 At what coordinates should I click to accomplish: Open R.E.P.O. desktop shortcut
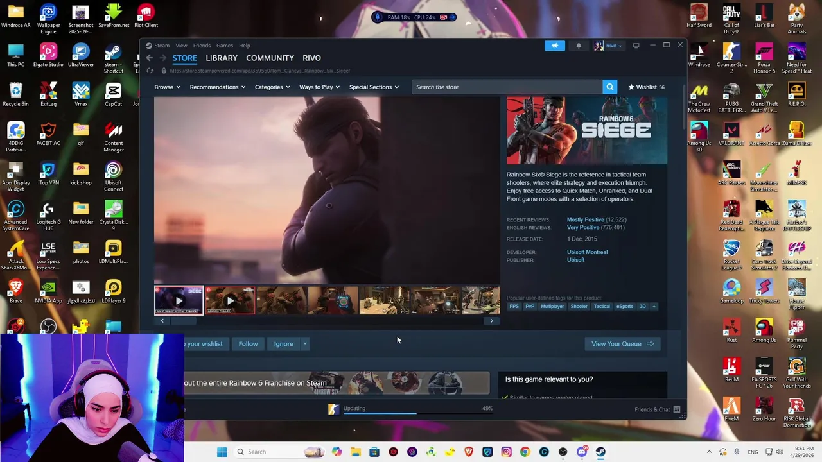point(796,95)
